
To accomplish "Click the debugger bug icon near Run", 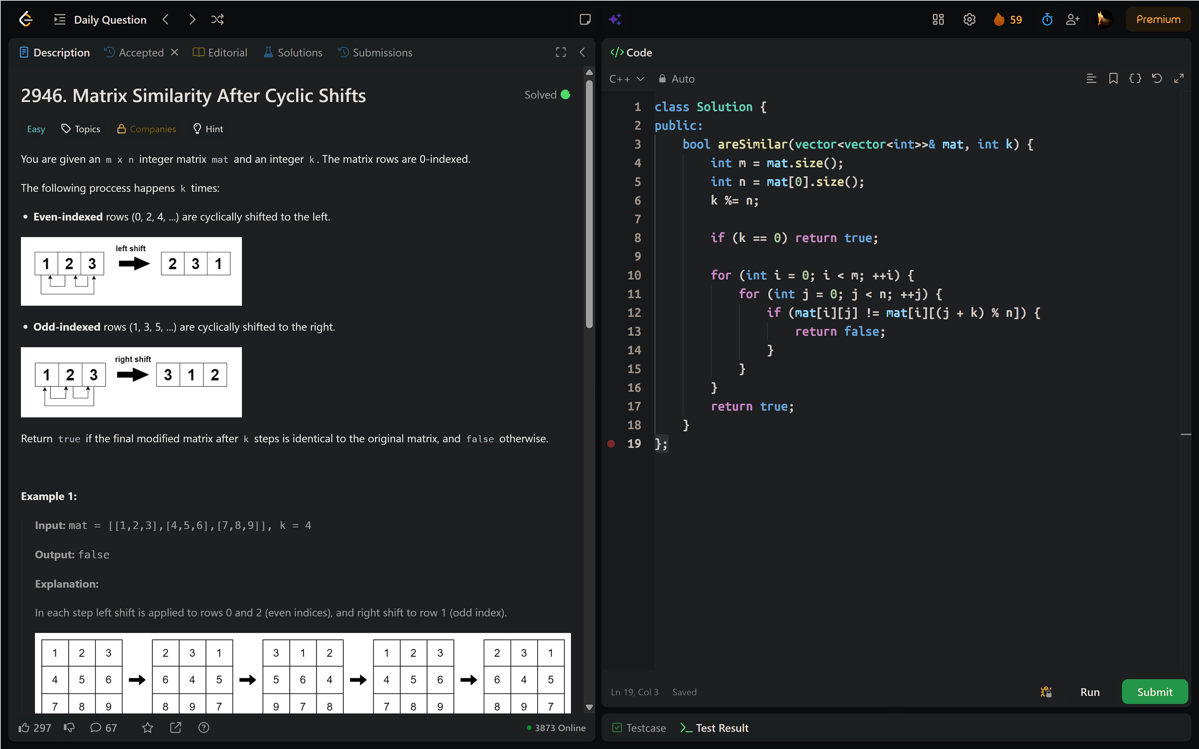I will pyautogui.click(x=1046, y=692).
